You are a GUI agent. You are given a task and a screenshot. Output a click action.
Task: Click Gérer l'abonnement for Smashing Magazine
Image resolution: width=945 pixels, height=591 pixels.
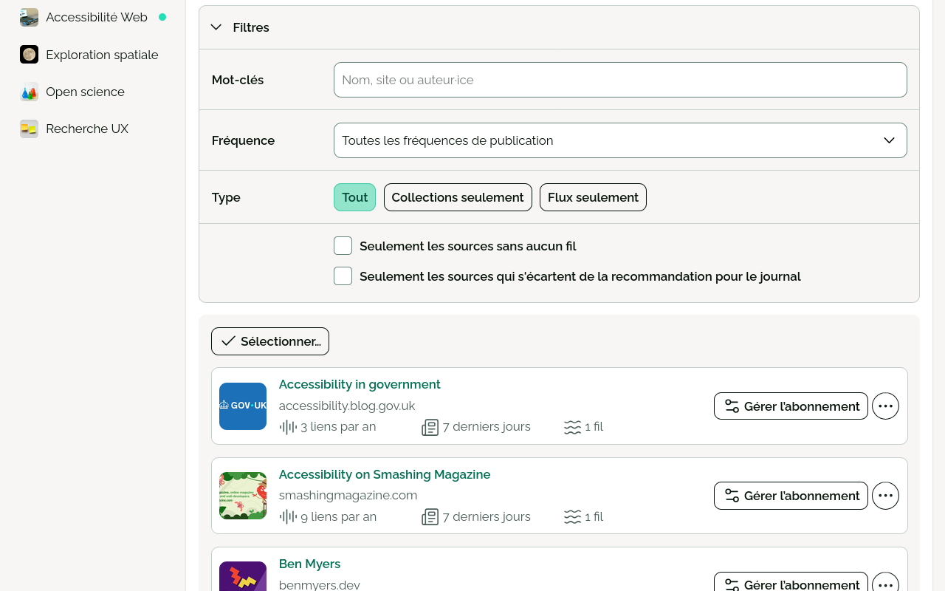pyautogui.click(x=791, y=496)
